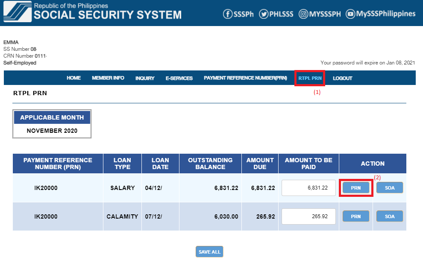Open the MEMBER INFO menu
The height and width of the screenshot is (263, 423).
tap(108, 78)
